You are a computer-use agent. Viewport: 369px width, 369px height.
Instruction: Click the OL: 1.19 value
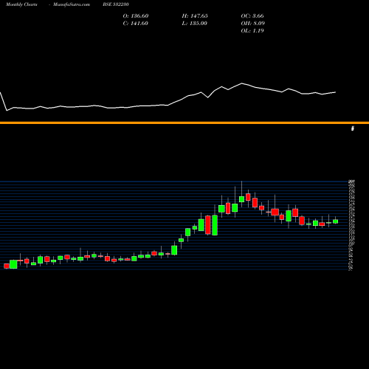tap(252, 31)
